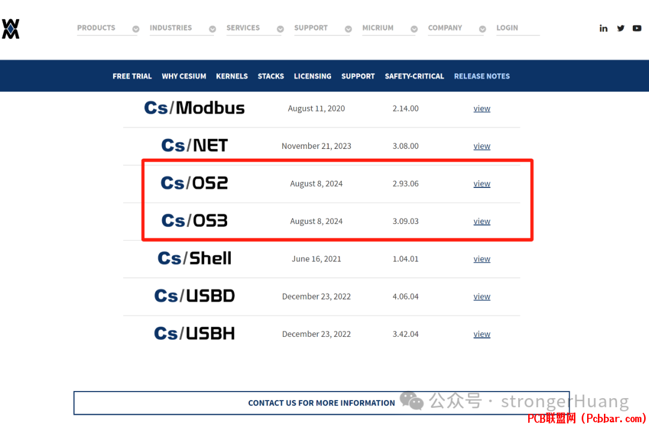This screenshot has width=649, height=427.
Task: Click the Cs/NET product logo
Action: 194,146
